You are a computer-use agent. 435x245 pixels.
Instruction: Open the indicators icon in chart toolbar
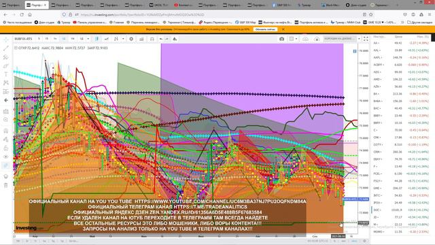pos(116,39)
